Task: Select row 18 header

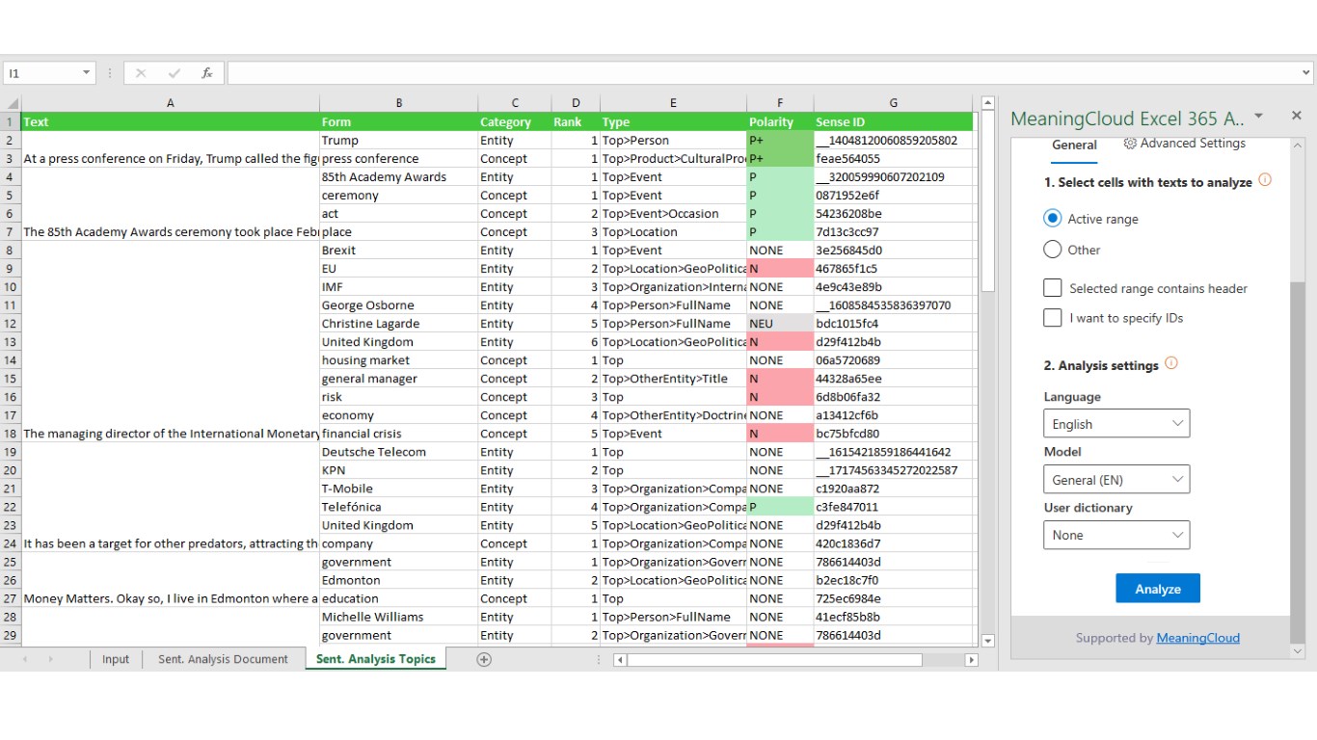Action: pos(10,434)
